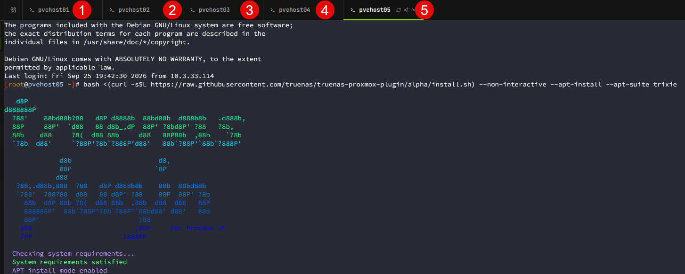Image resolution: width=685 pixels, height=274 pixels.
Task: Click "APT install mode enabled" line
Action: pos(59,271)
